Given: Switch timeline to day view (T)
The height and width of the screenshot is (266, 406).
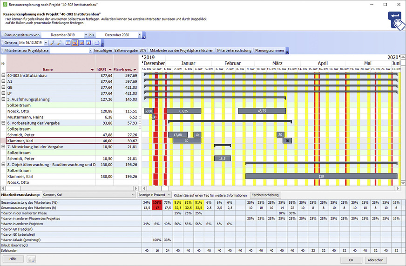Looking at the screenshot, I should point(68,43).
